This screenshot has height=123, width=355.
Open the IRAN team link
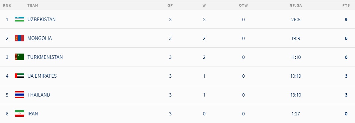33,114
